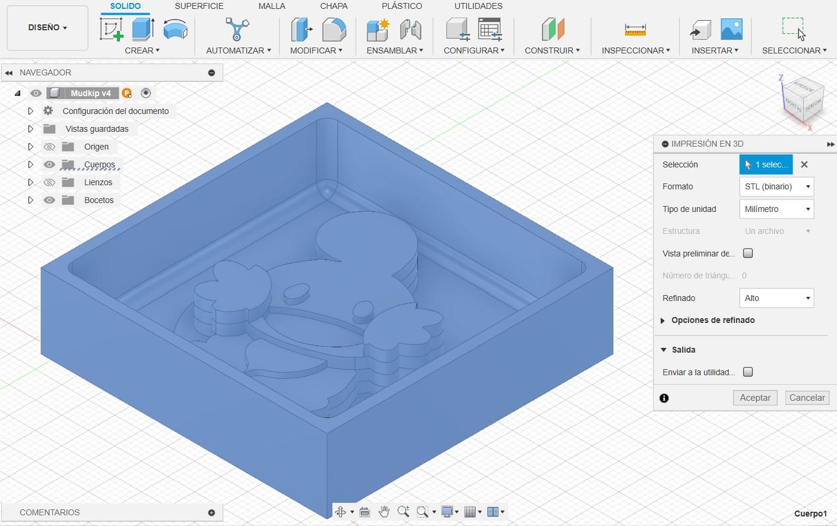This screenshot has height=526, width=837.
Task: Click the Joint tool icon
Action: 410,29
